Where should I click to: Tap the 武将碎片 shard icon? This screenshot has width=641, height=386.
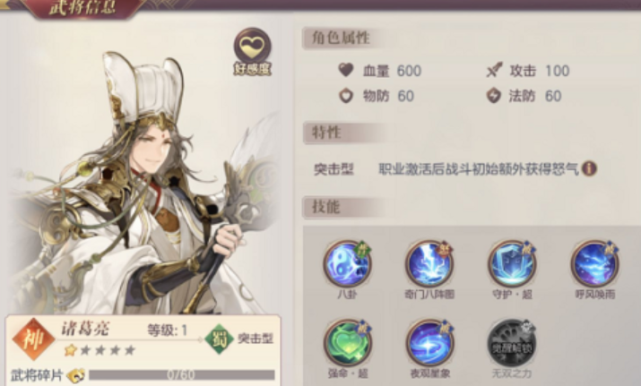(75, 375)
